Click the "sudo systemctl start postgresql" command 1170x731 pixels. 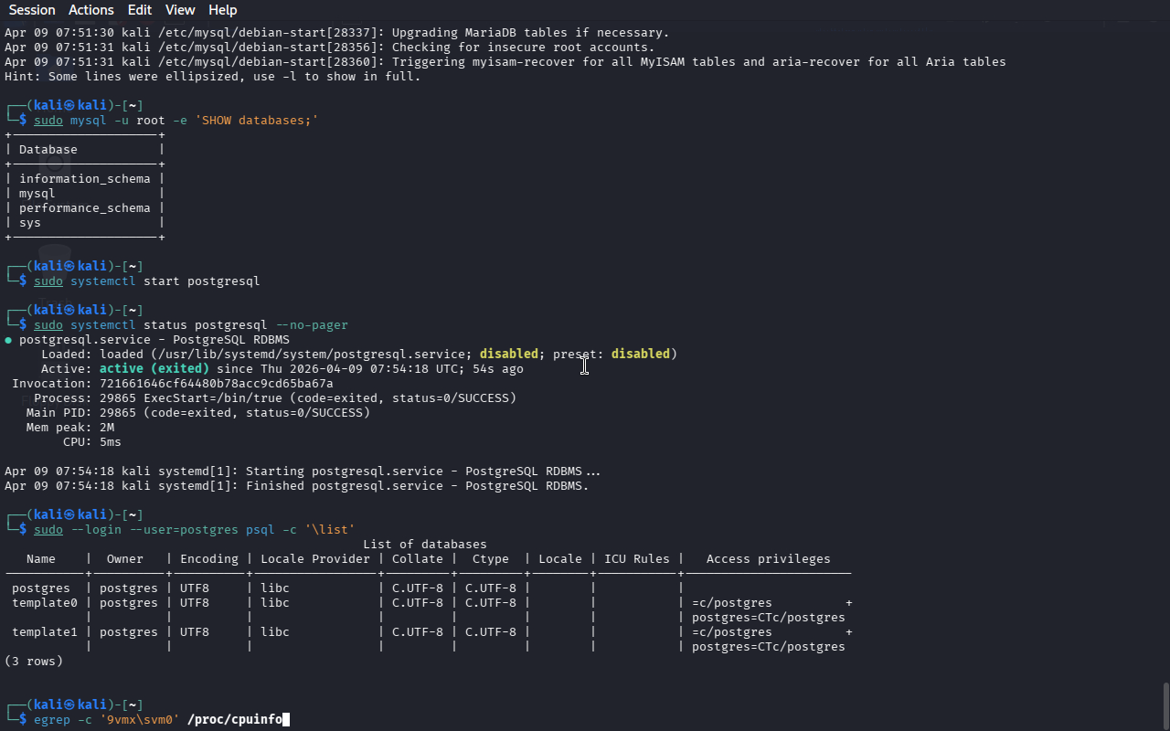click(146, 281)
